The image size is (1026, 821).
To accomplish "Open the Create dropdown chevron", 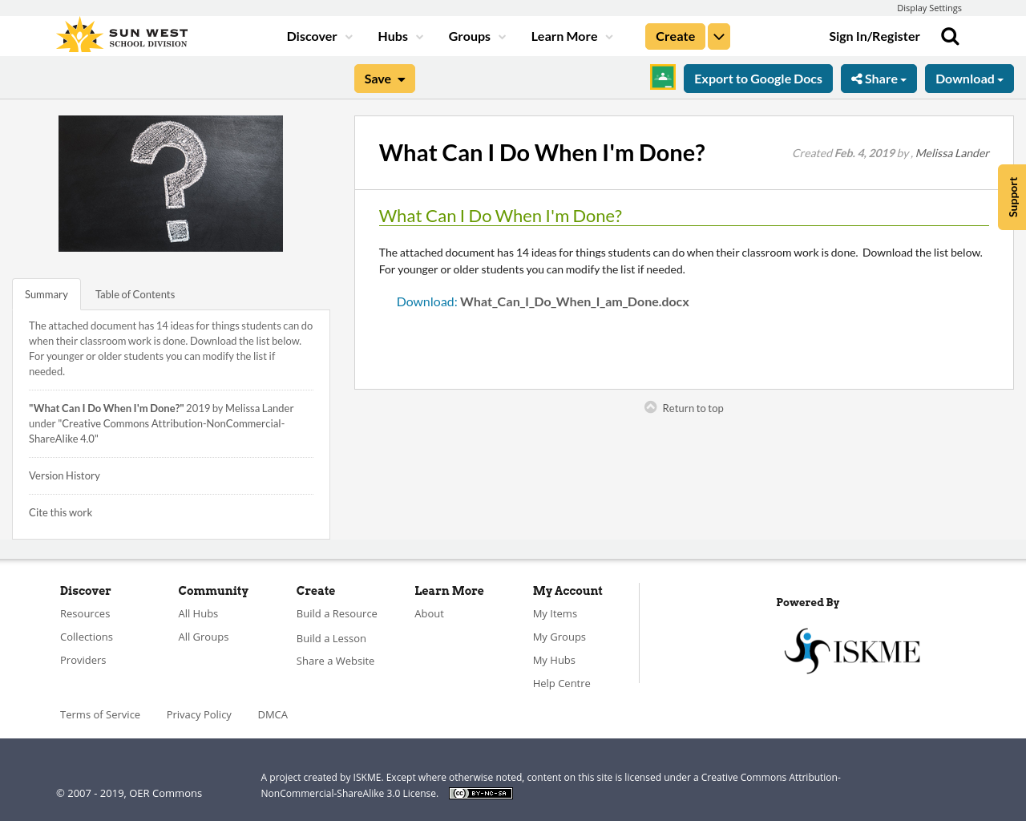I will (x=718, y=35).
